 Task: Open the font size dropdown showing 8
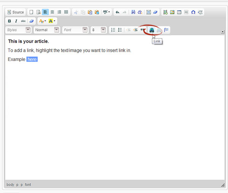tap(99, 30)
